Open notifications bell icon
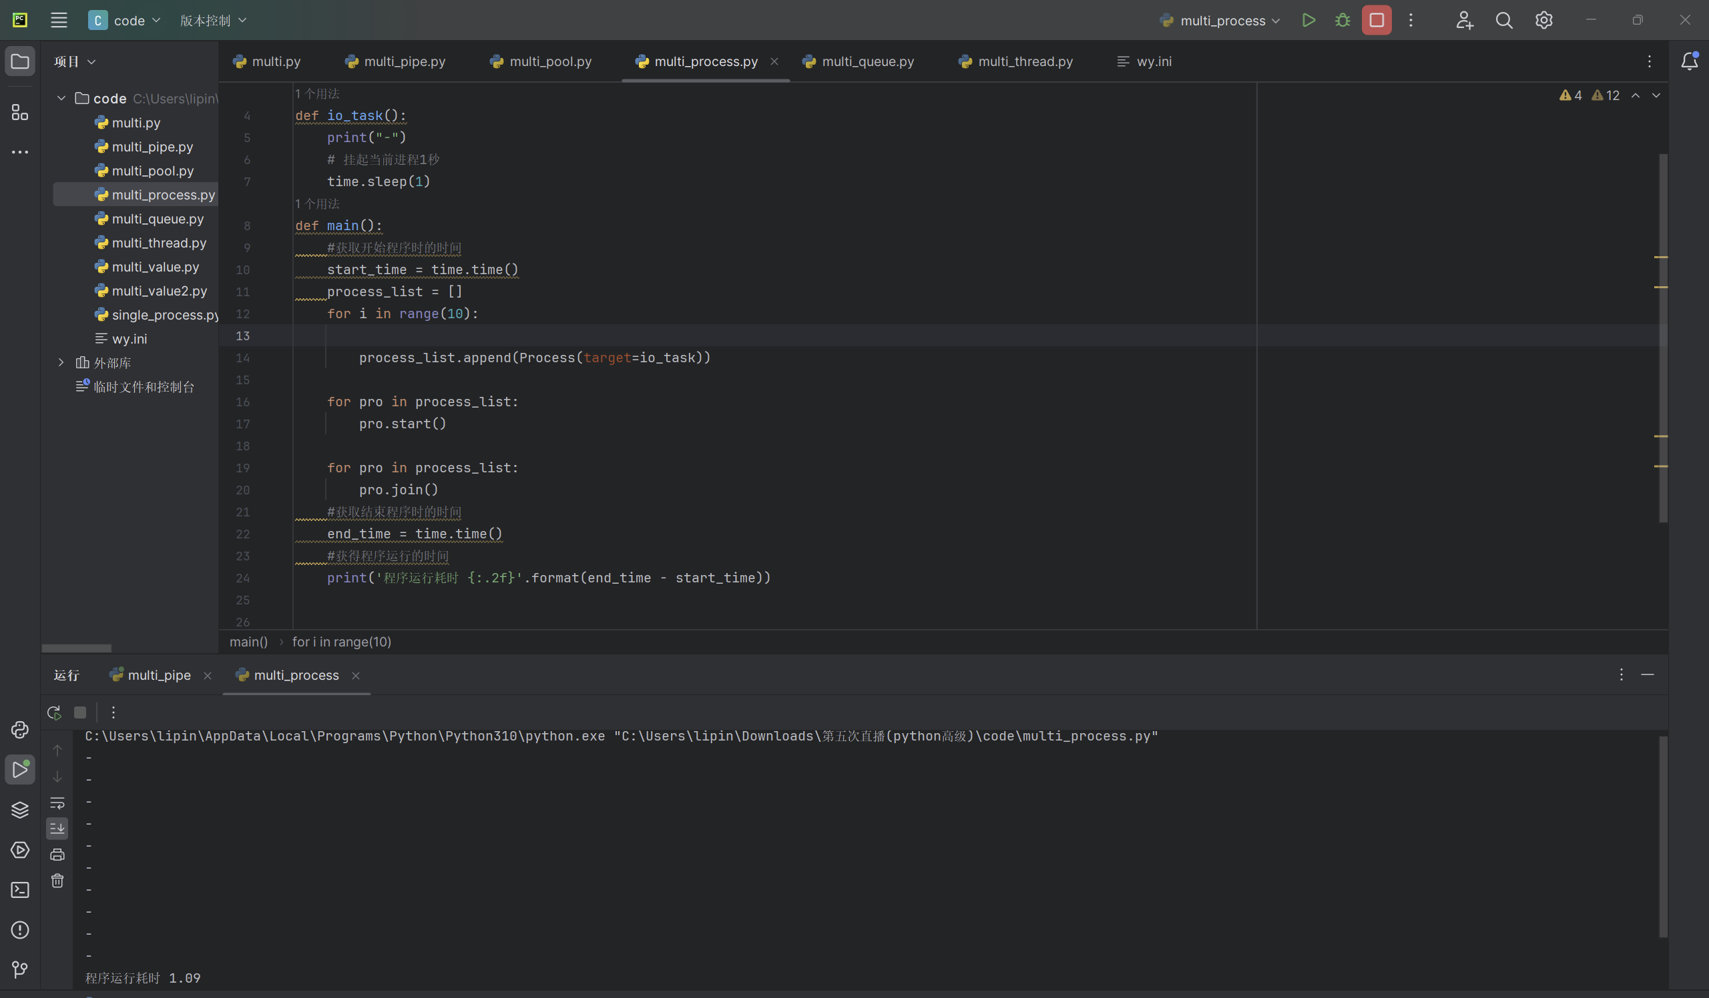Image resolution: width=1709 pixels, height=998 pixels. coord(1689,61)
